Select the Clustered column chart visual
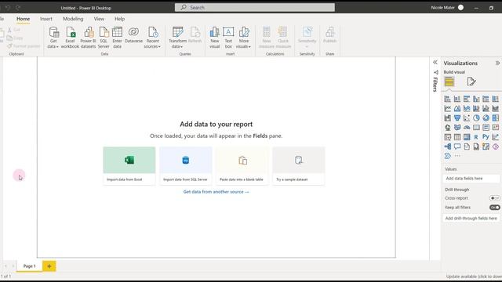The width and height of the screenshot is (502, 282). point(476,99)
